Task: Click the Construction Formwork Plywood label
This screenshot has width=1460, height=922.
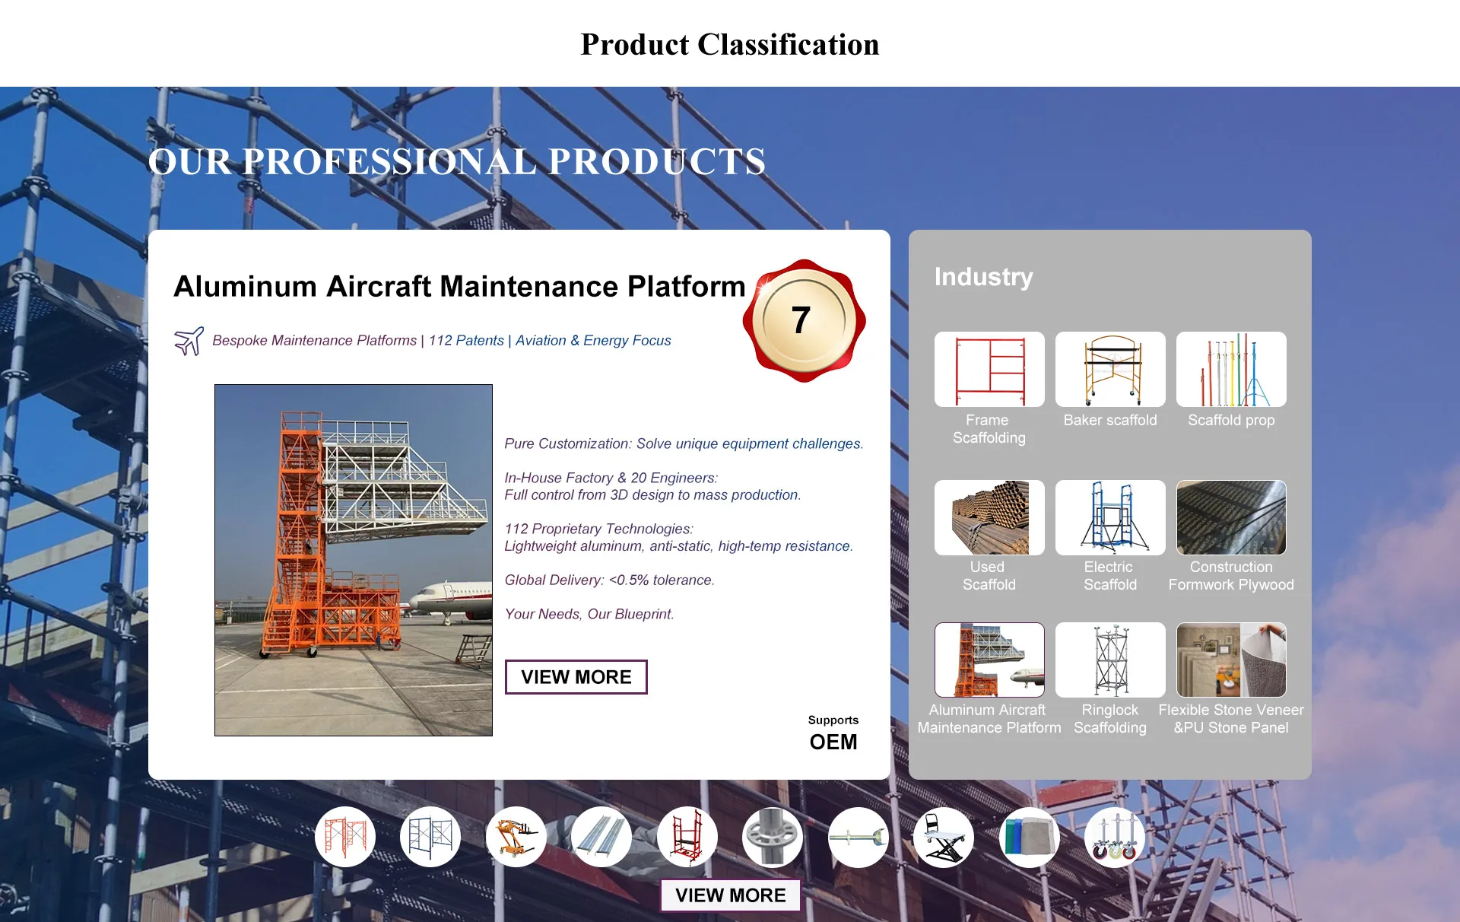Action: point(1231,576)
